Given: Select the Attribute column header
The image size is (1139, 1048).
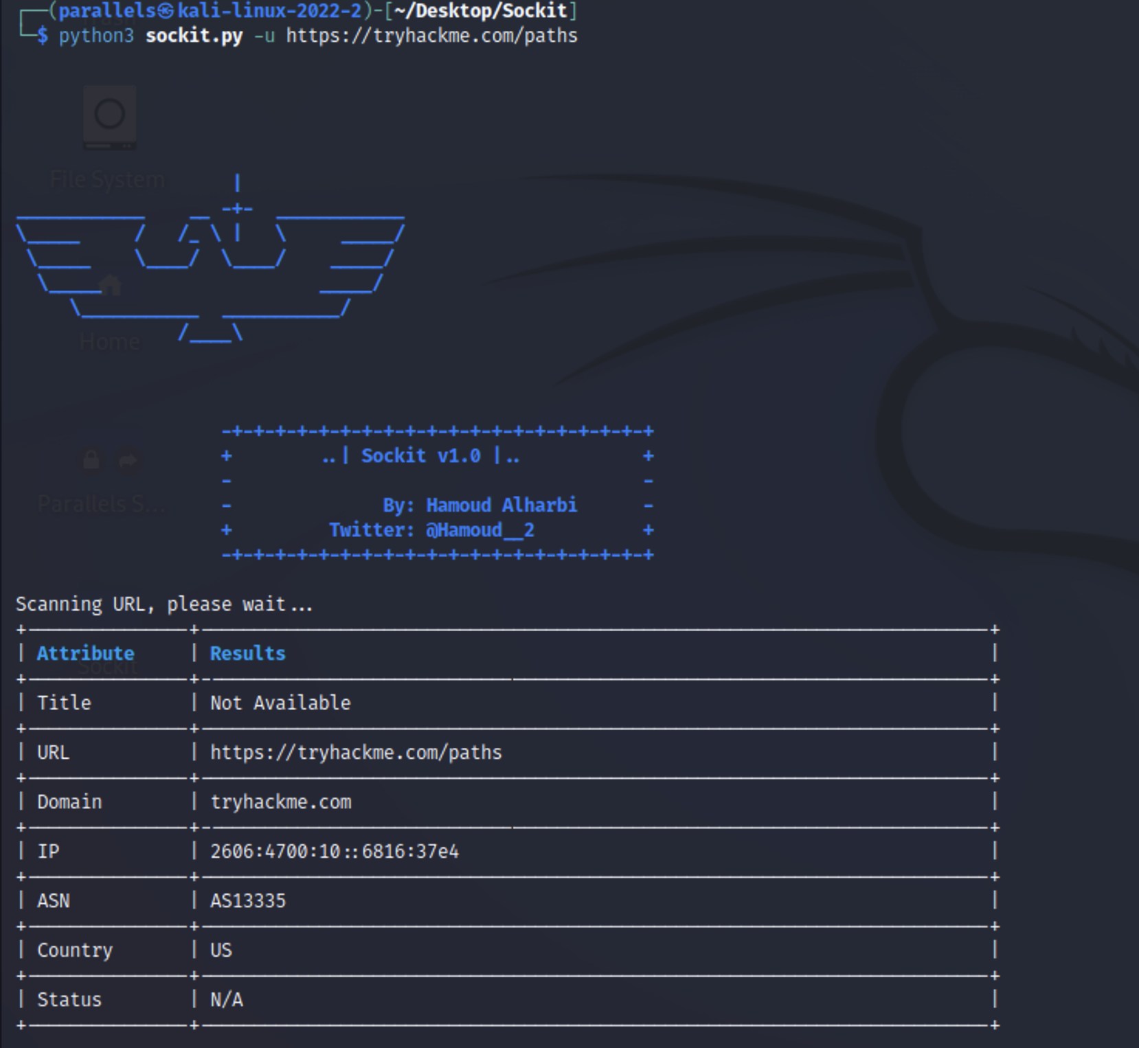Looking at the screenshot, I should (86, 653).
